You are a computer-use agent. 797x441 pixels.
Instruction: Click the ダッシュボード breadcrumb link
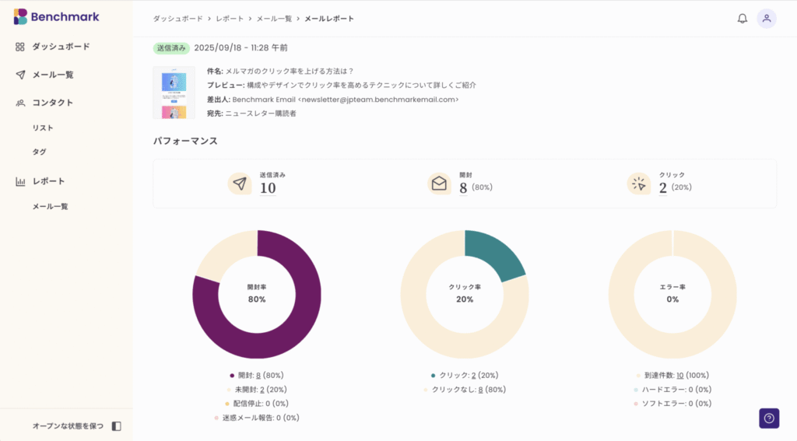pyautogui.click(x=177, y=19)
